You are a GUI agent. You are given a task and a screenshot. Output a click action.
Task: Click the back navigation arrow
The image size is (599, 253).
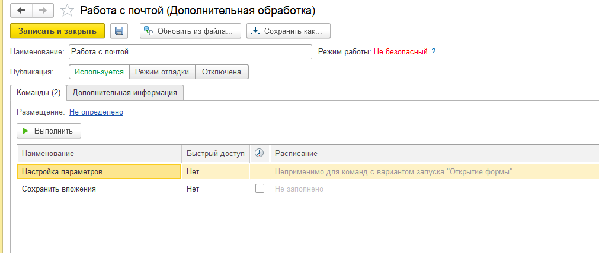21,11
